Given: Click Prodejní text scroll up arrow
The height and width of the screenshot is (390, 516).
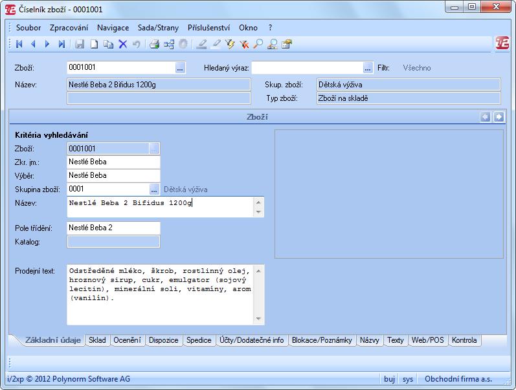Looking at the screenshot, I should pyautogui.click(x=259, y=271).
